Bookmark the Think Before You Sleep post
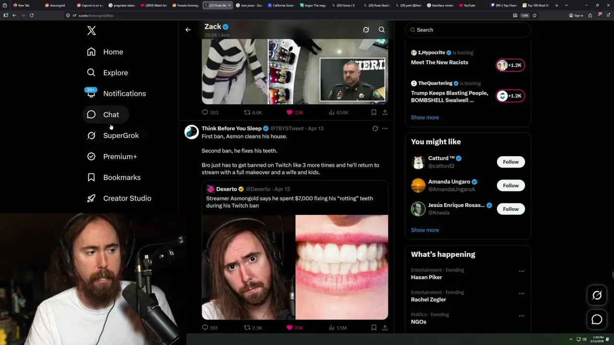614x345 pixels. tap(374, 328)
